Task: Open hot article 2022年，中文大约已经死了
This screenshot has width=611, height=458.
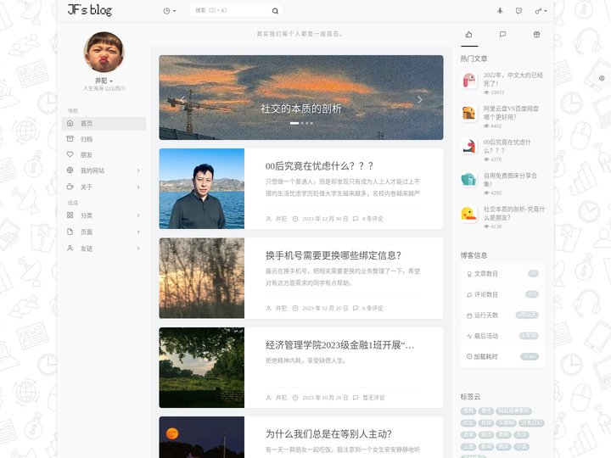Action: (x=513, y=79)
